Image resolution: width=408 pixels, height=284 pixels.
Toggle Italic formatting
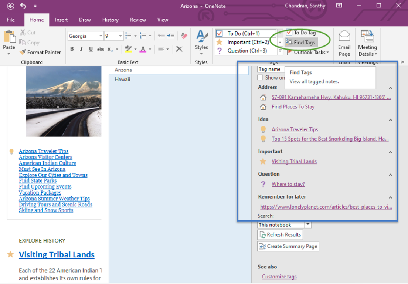[81, 49]
